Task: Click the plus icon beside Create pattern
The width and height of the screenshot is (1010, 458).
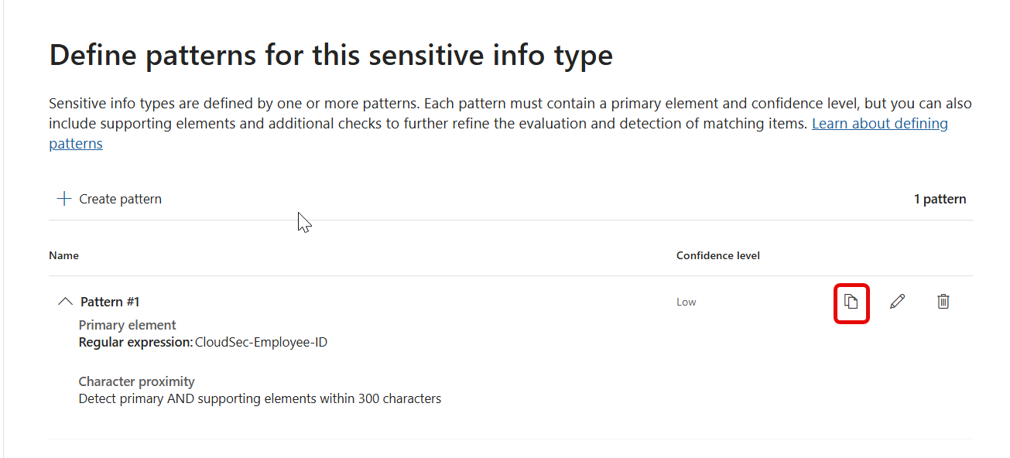Action: [64, 199]
